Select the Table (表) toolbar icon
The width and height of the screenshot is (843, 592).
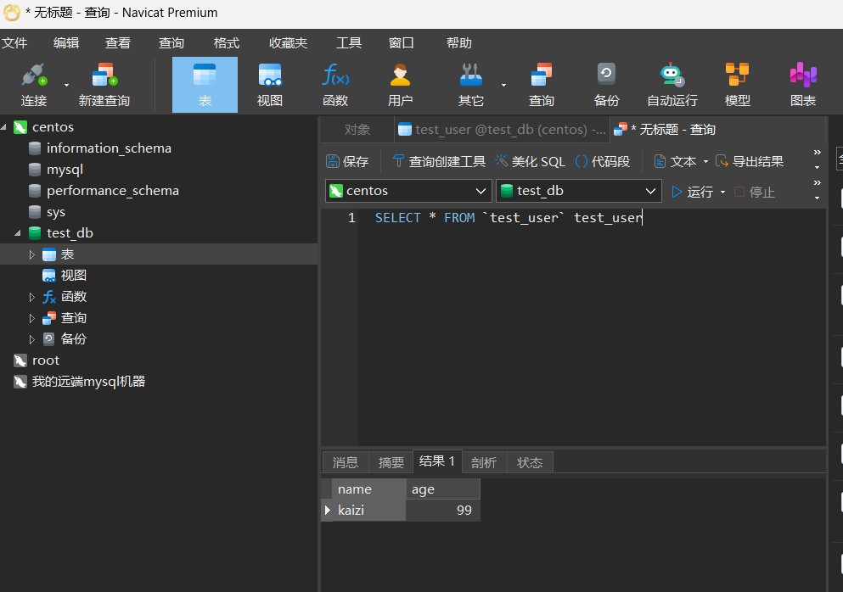tap(205, 85)
